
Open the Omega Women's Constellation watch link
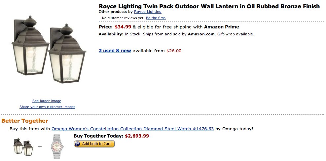(x=133, y=129)
